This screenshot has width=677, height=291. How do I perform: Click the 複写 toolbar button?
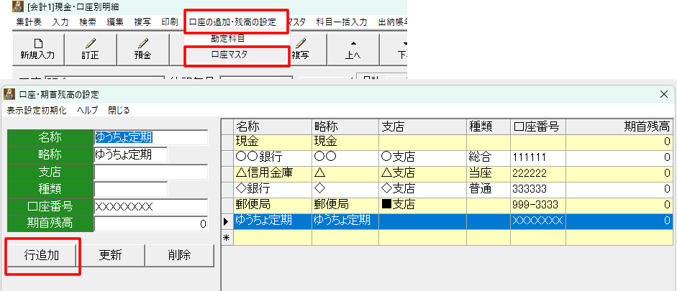(x=301, y=49)
